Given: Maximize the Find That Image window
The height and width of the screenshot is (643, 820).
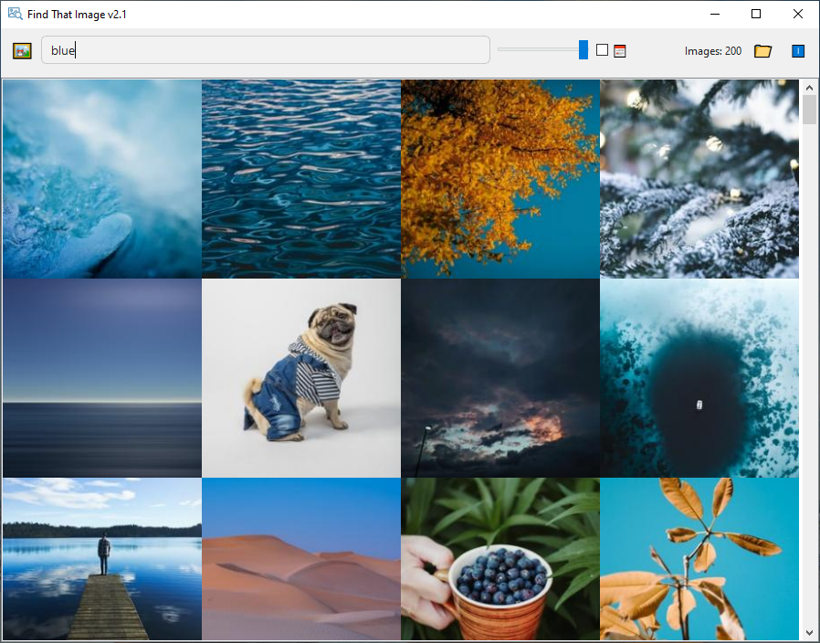Looking at the screenshot, I should pos(756,14).
